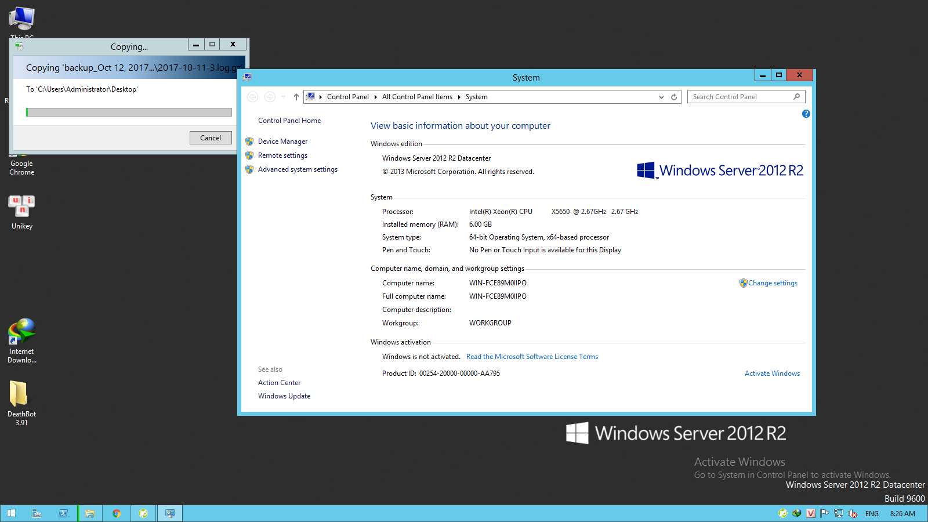This screenshot has height=522, width=928.
Task: Expand the arrow after Control Panel breadcrumb
Action: coord(375,97)
